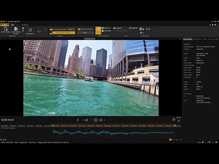
Task: Toggle the CMOS Correction switch
Action: [79, 29]
